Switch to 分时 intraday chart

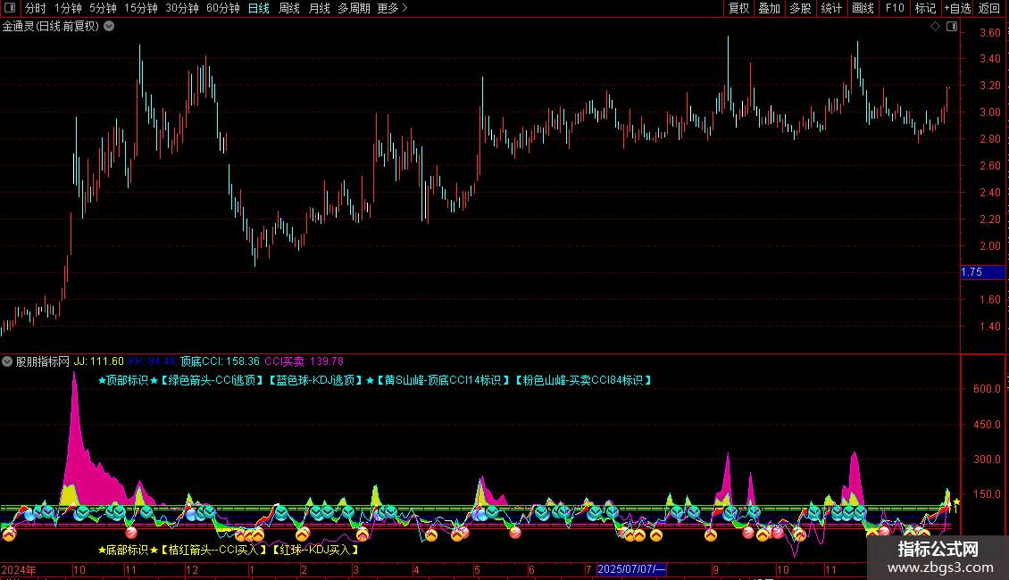36,8
